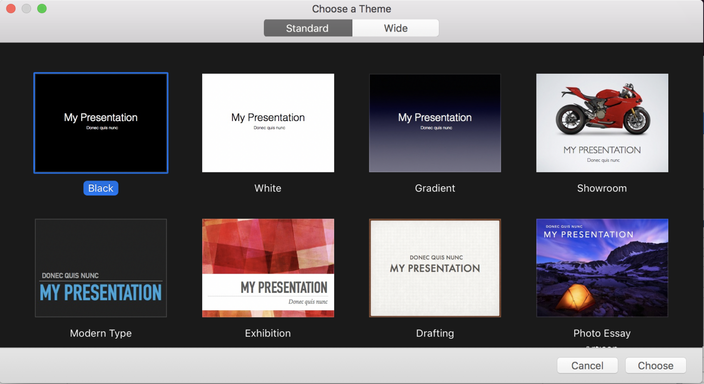The width and height of the screenshot is (704, 384).
Task: Switch to the Standard tab
Action: click(x=308, y=28)
